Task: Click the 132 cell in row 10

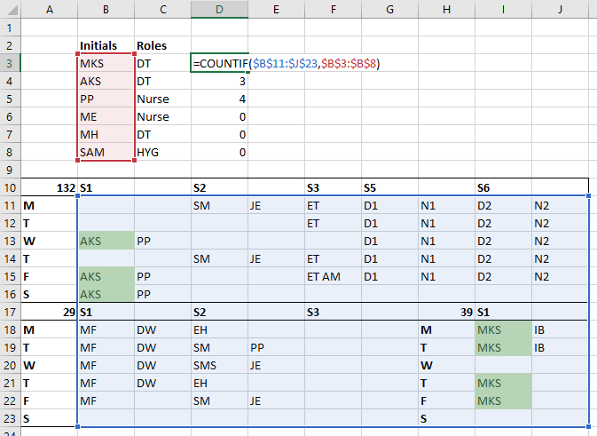Action: 49,188
